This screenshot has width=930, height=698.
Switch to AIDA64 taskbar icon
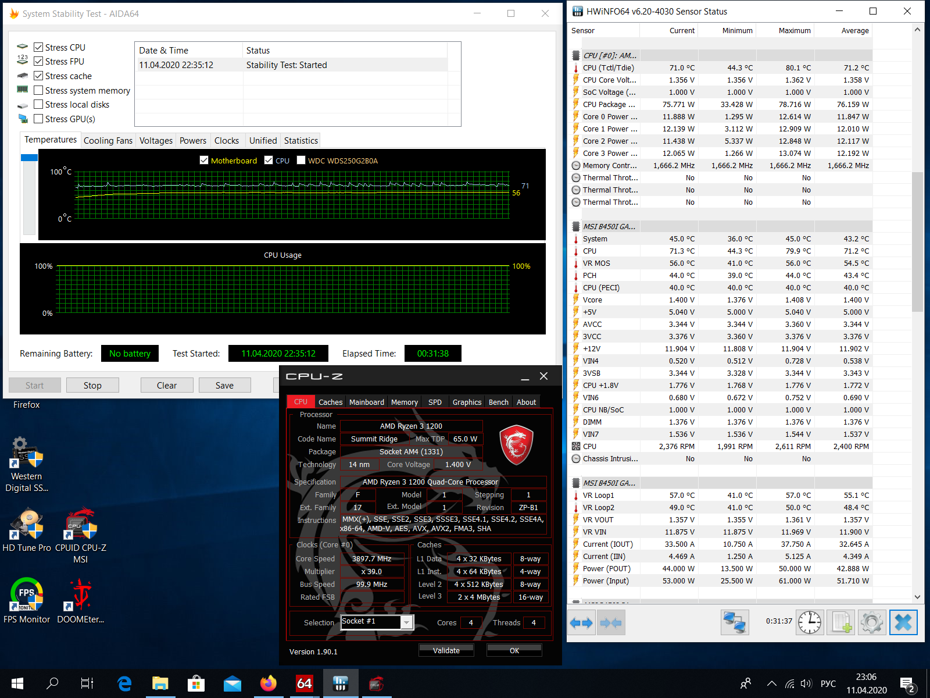click(305, 683)
